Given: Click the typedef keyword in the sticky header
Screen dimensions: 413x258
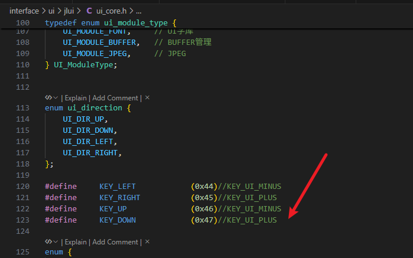Looking at the screenshot, I should [x=61, y=23].
